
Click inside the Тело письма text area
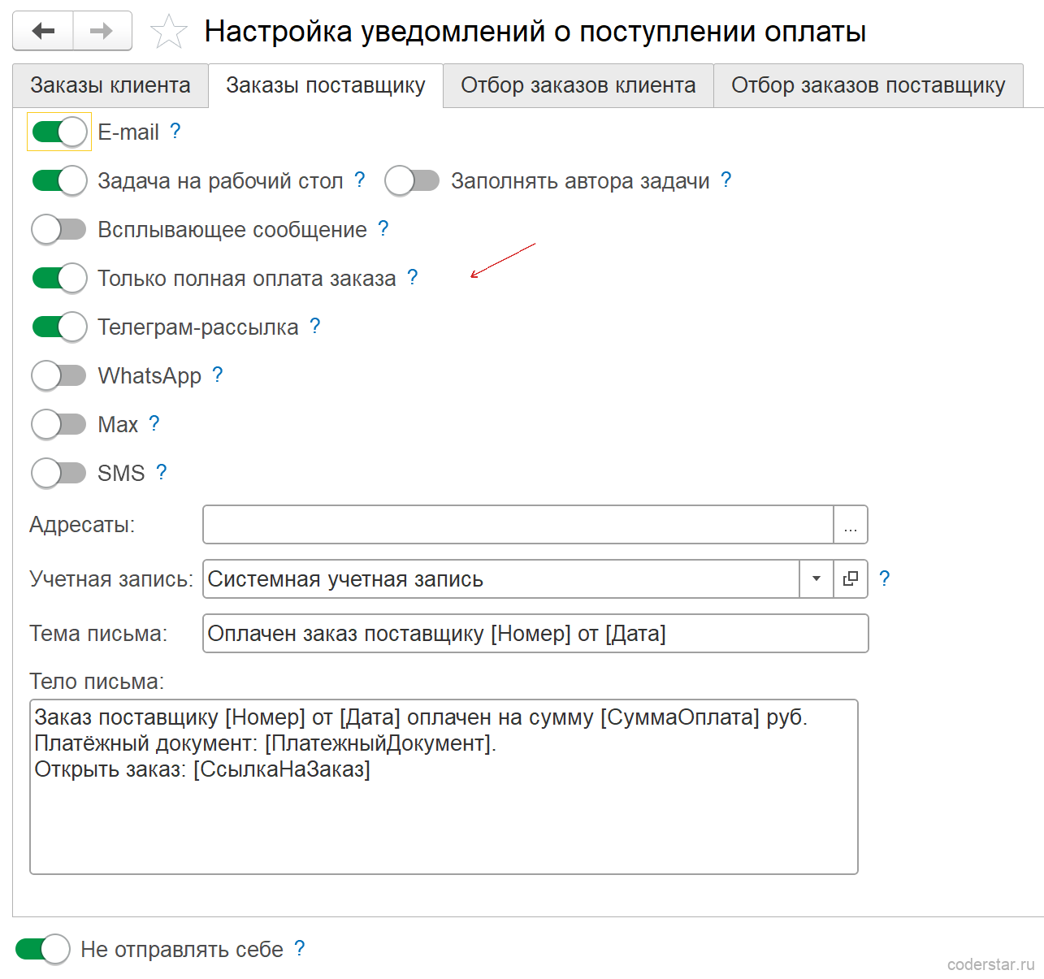(x=444, y=786)
